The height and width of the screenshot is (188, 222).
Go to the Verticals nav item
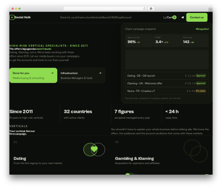pyautogui.click(x=97, y=17)
